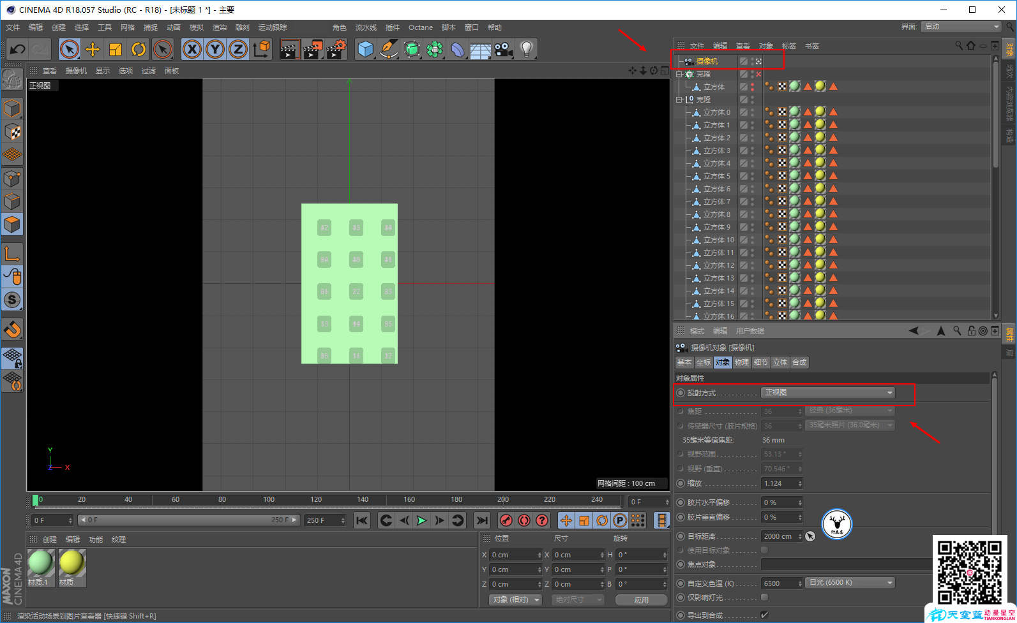Select the Move tool

click(x=93, y=49)
